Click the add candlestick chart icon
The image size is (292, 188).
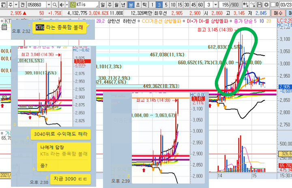coord(246,4)
